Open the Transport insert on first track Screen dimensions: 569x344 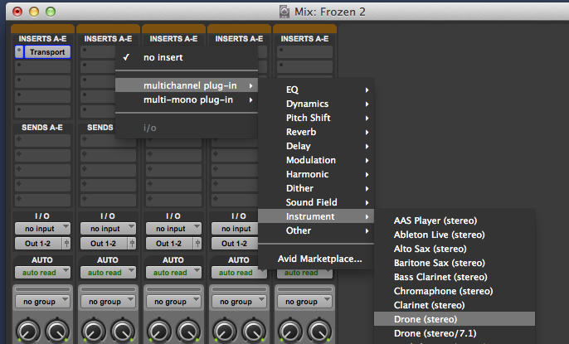[x=47, y=52]
